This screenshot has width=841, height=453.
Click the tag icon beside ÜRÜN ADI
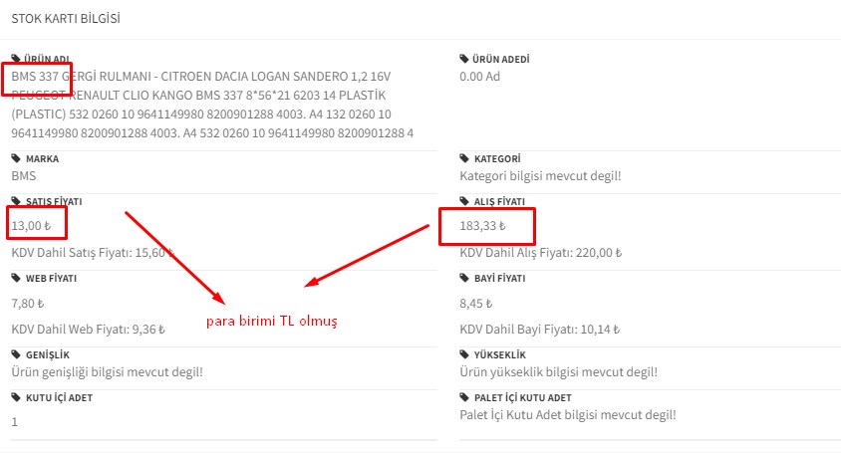(x=16, y=59)
